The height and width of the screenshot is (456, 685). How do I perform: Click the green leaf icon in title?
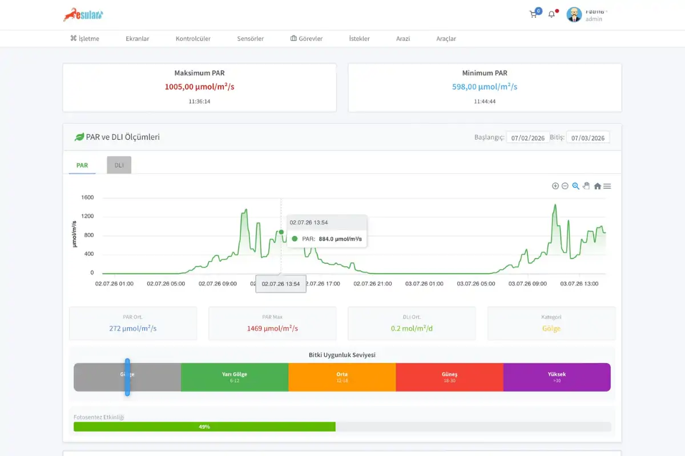click(x=79, y=137)
